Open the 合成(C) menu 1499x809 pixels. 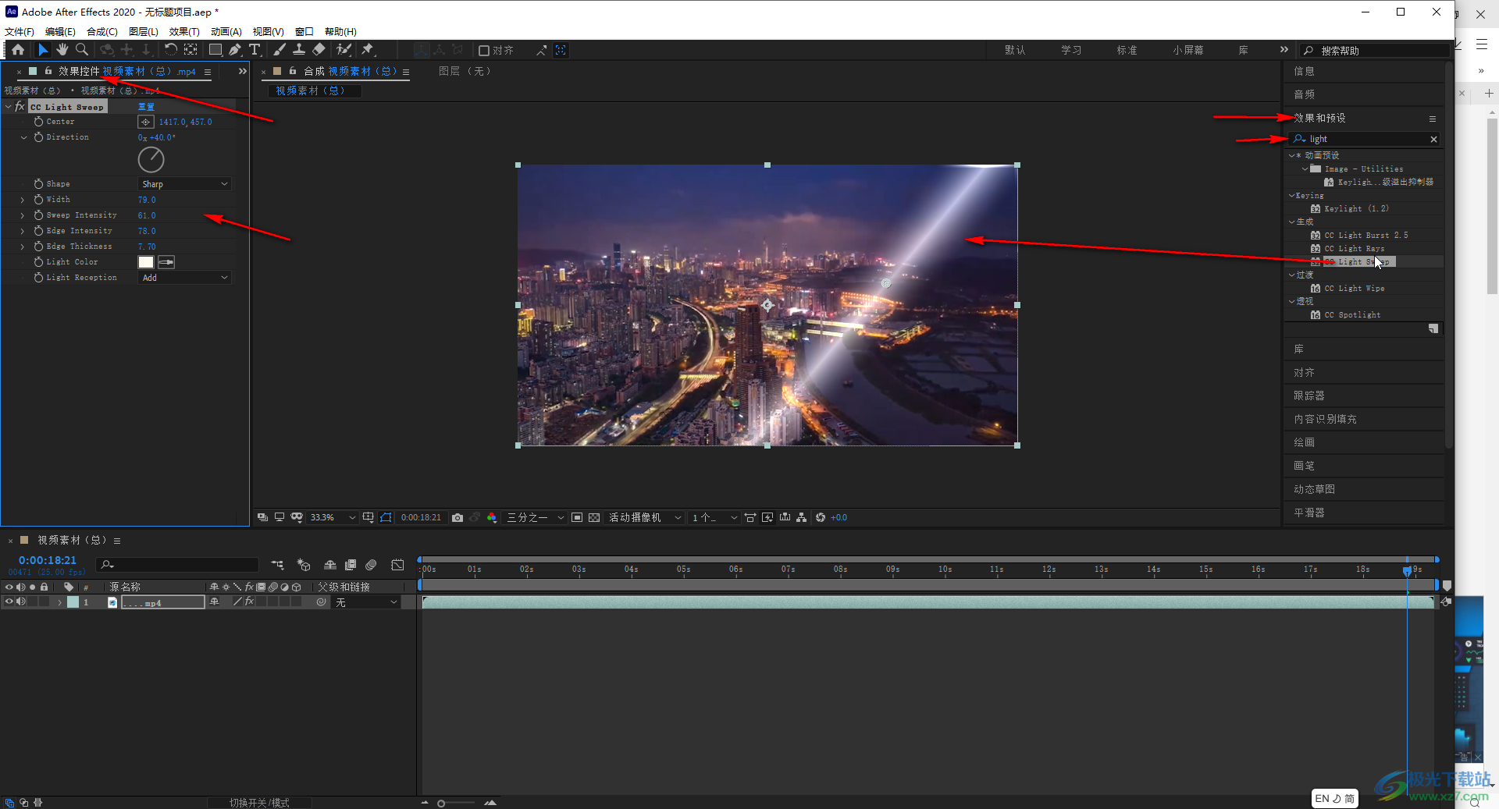(102, 32)
